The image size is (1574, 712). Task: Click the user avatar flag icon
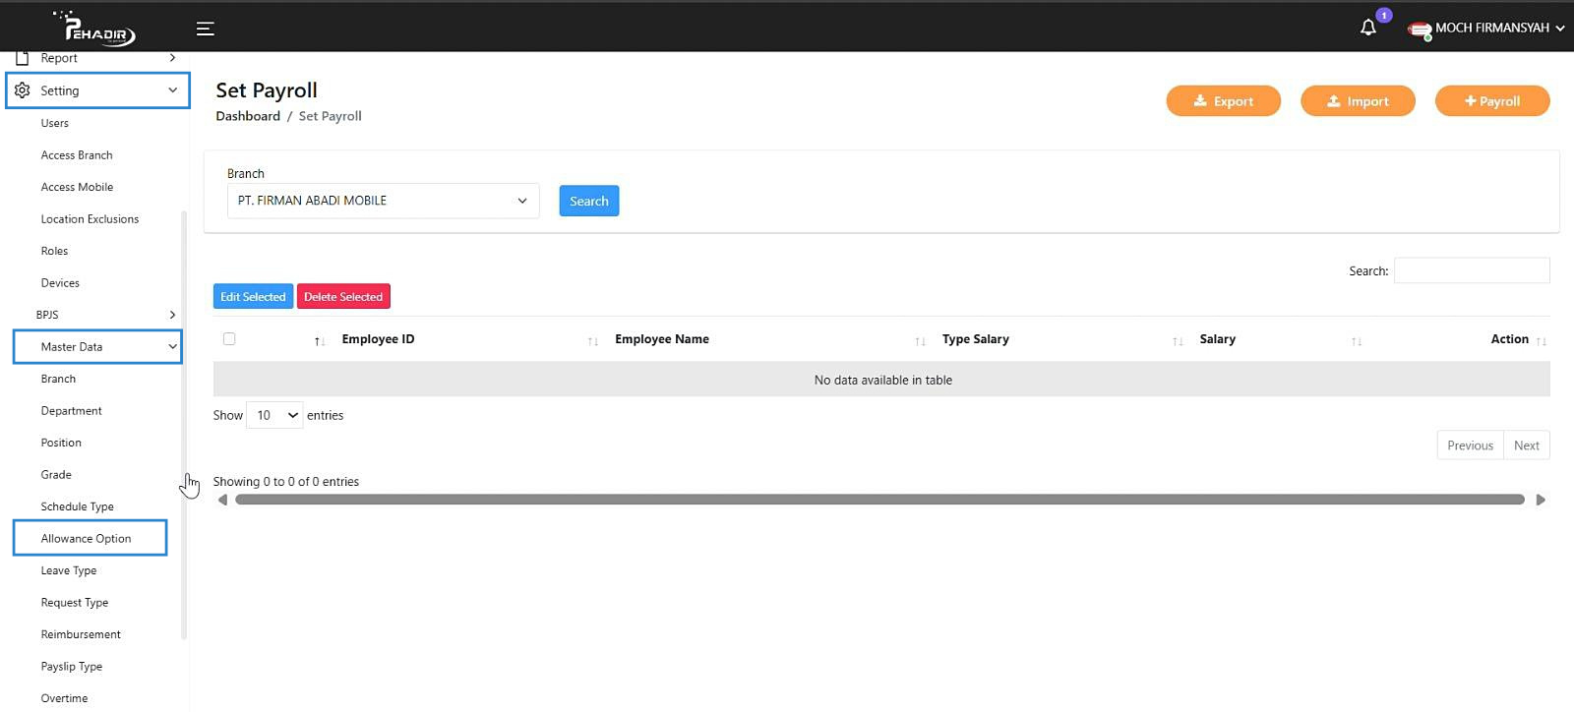coord(1419,30)
